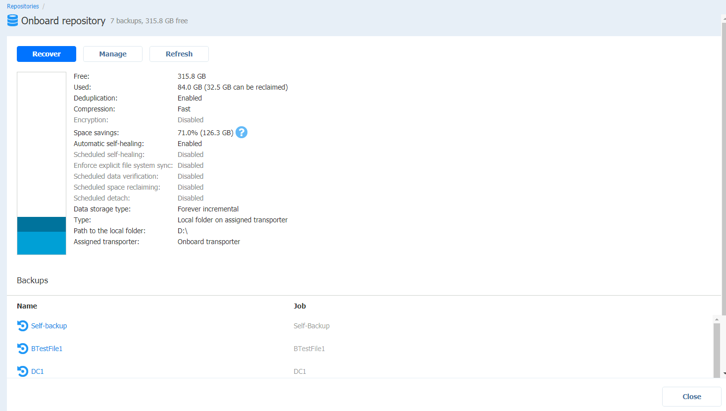
Task: Click the Self-backup recovery icon
Action: click(23, 326)
